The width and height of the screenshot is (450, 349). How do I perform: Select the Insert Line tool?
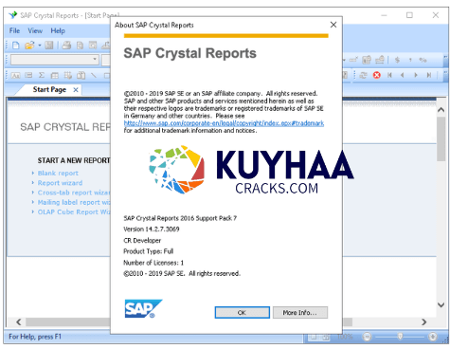(x=94, y=75)
